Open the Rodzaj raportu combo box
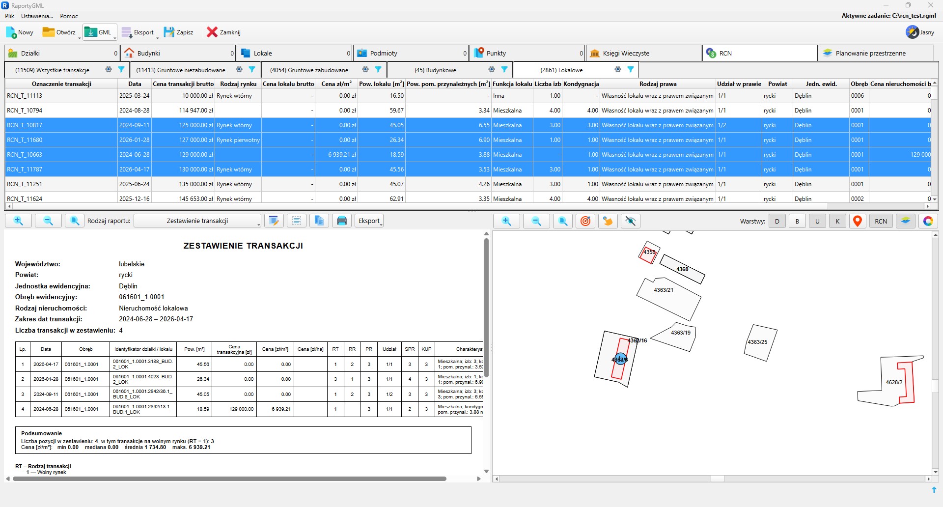Screen dimensions: 943x507 coord(197,221)
